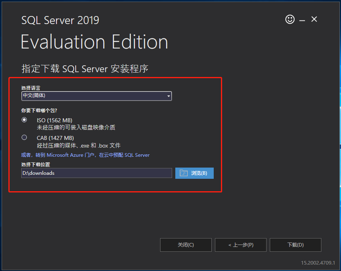341x271 pixels.
Task: Click the 选择下载位置 label
Action: coord(36,164)
